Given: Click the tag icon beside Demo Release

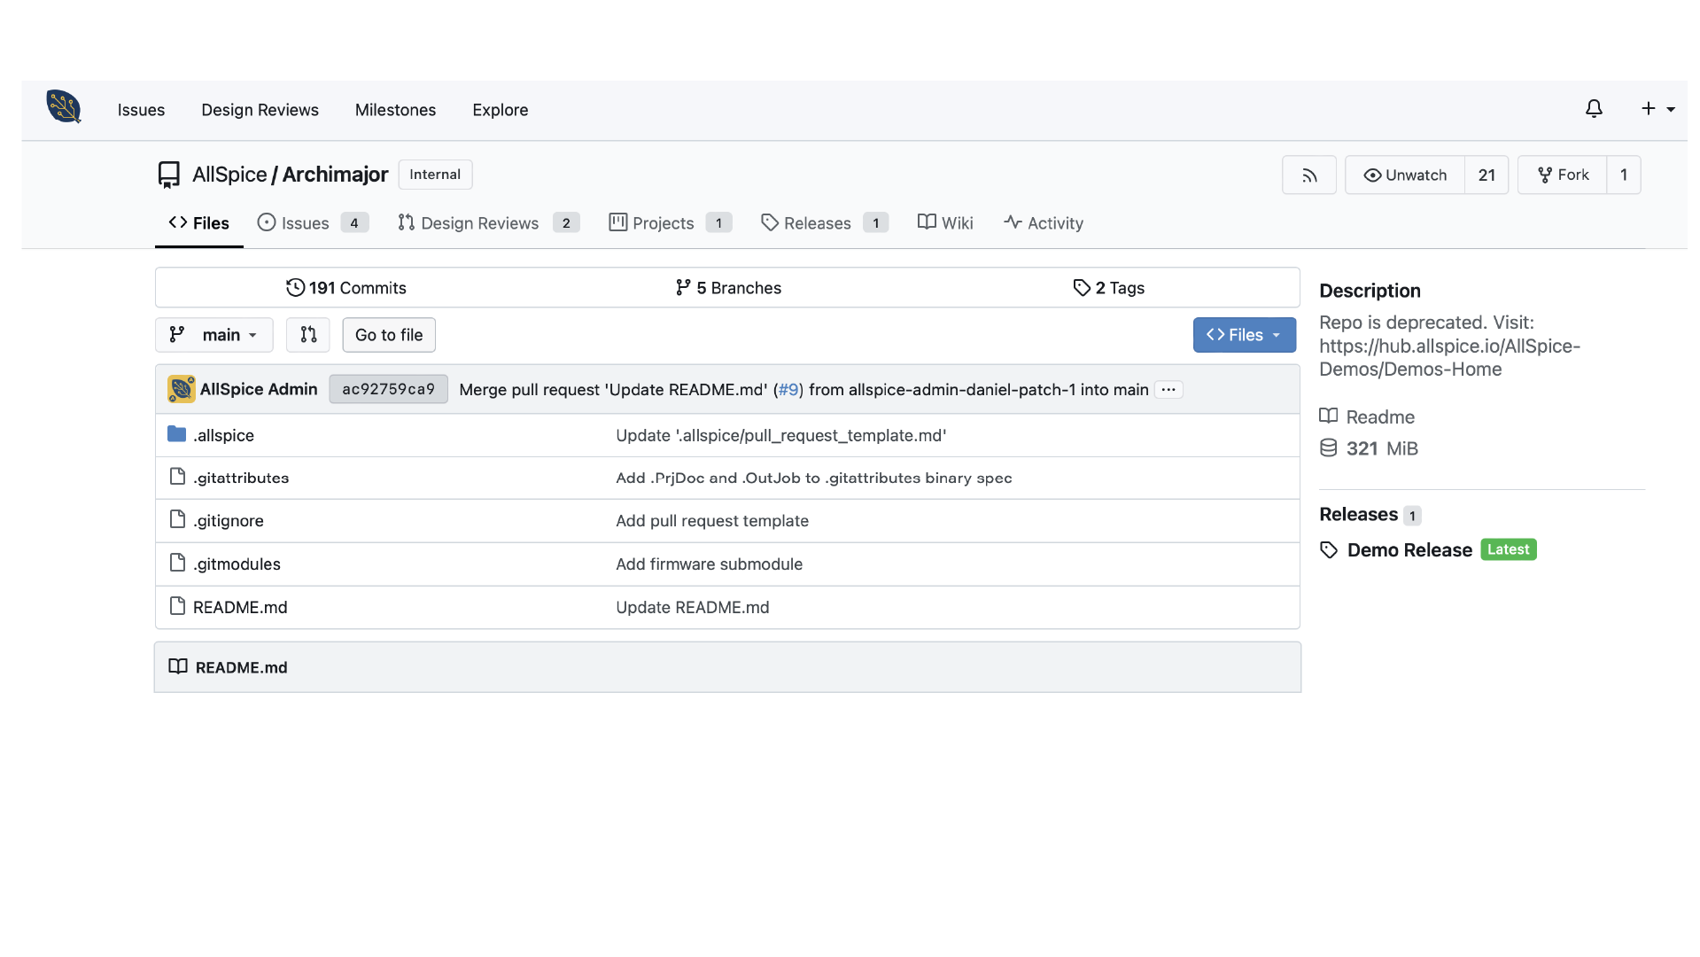Looking at the screenshot, I should pyautogui.click(x=1329, y=550).
